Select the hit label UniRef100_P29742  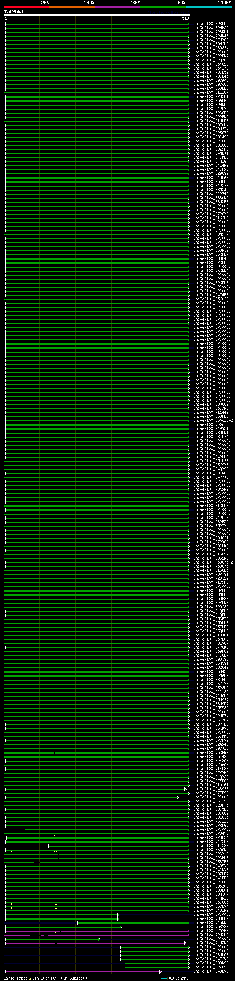click(x=211, y=194)
